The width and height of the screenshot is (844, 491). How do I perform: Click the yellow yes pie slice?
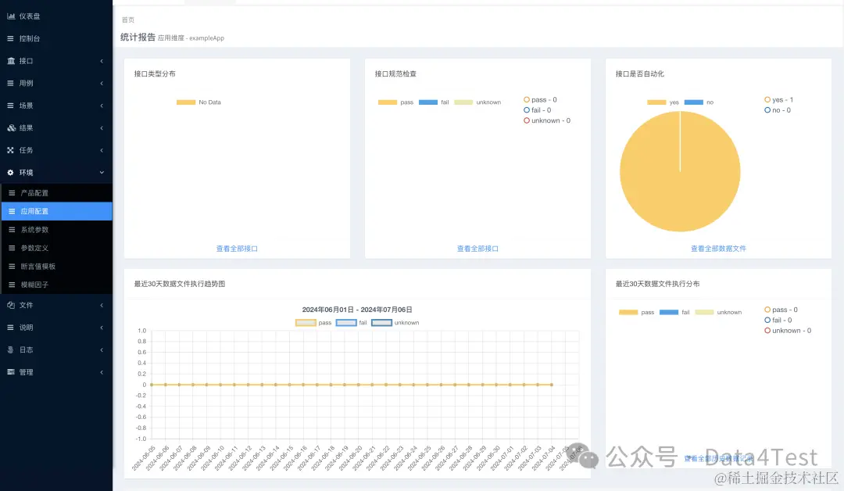(680, 172)
